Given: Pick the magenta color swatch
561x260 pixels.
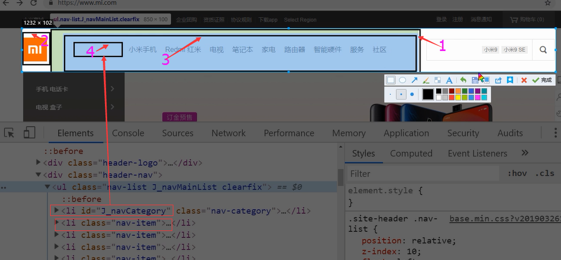Looking at the screenshot, I should pyautogui.click(x=478, y=98).
